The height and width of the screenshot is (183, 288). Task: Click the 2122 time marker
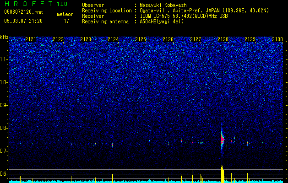point(58,39)
